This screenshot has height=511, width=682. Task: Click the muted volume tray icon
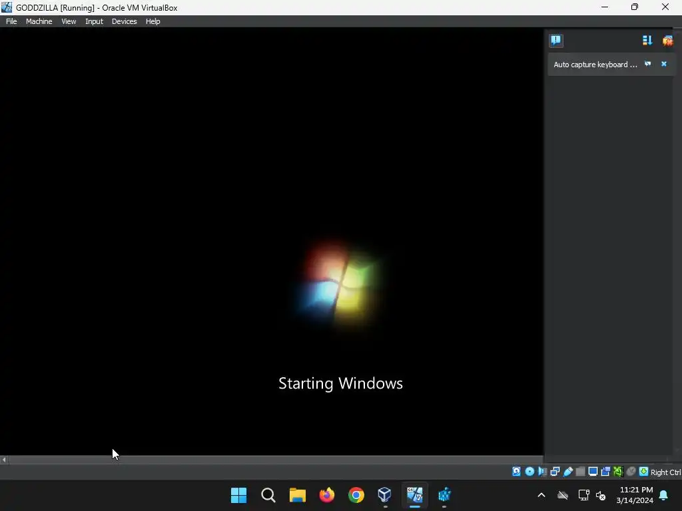[601, 495]
